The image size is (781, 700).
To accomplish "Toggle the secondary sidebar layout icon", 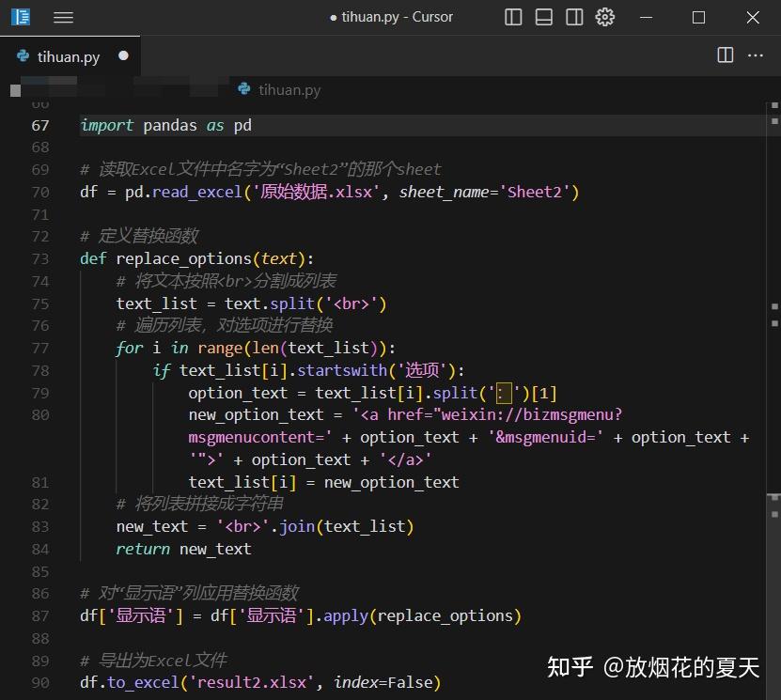I will pos(574,17).
